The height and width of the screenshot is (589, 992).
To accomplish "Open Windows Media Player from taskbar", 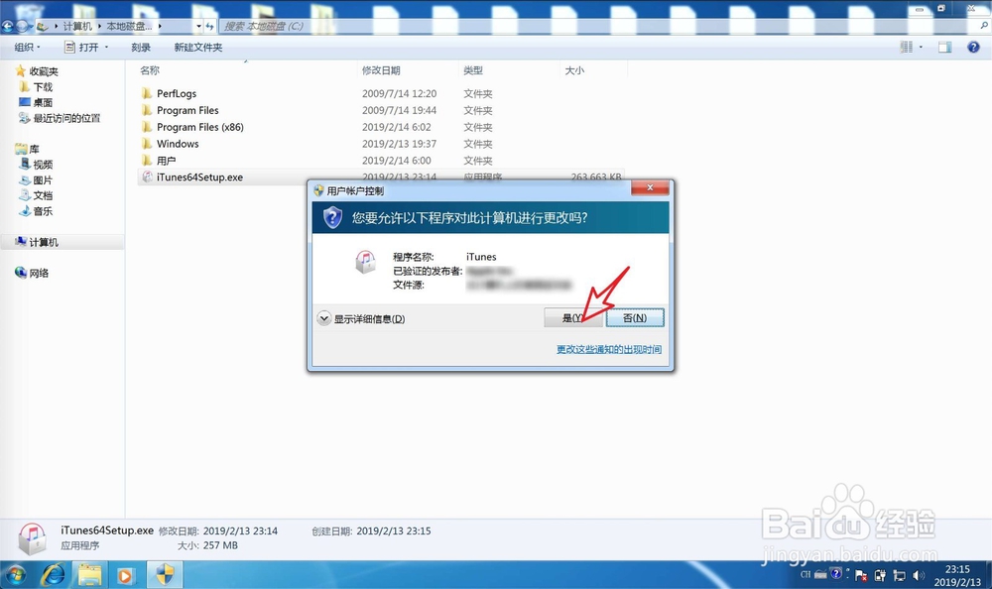I will pyautogui.click(x=125, y=575).
